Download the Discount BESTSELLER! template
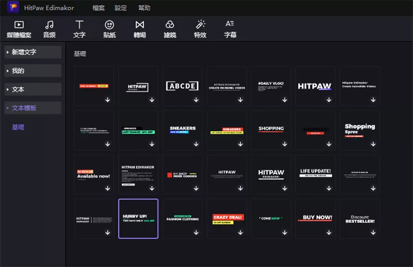 373,233
